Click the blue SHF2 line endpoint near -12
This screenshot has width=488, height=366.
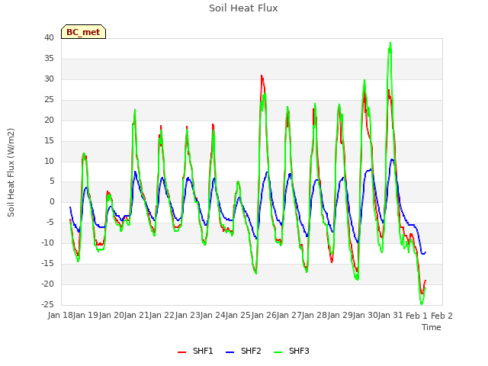425,252
